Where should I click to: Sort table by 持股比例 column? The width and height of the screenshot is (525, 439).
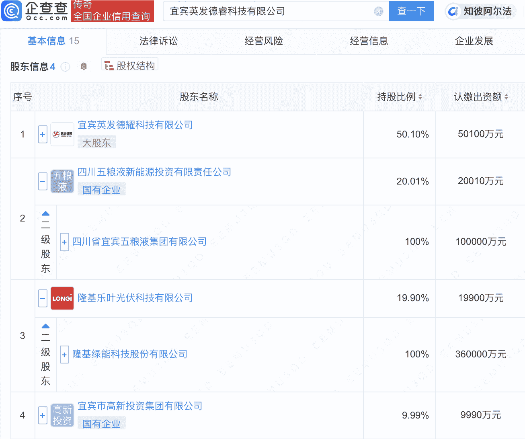[420, 97]
